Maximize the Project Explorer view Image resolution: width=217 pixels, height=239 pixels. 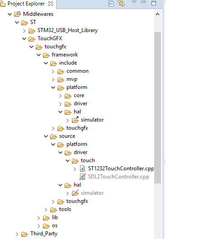(x=154, y=3)
